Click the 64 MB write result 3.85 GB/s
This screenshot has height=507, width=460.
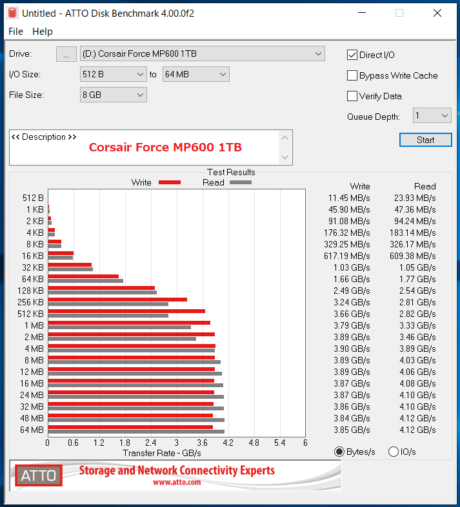pyautogui.click(x=352, y=430)
